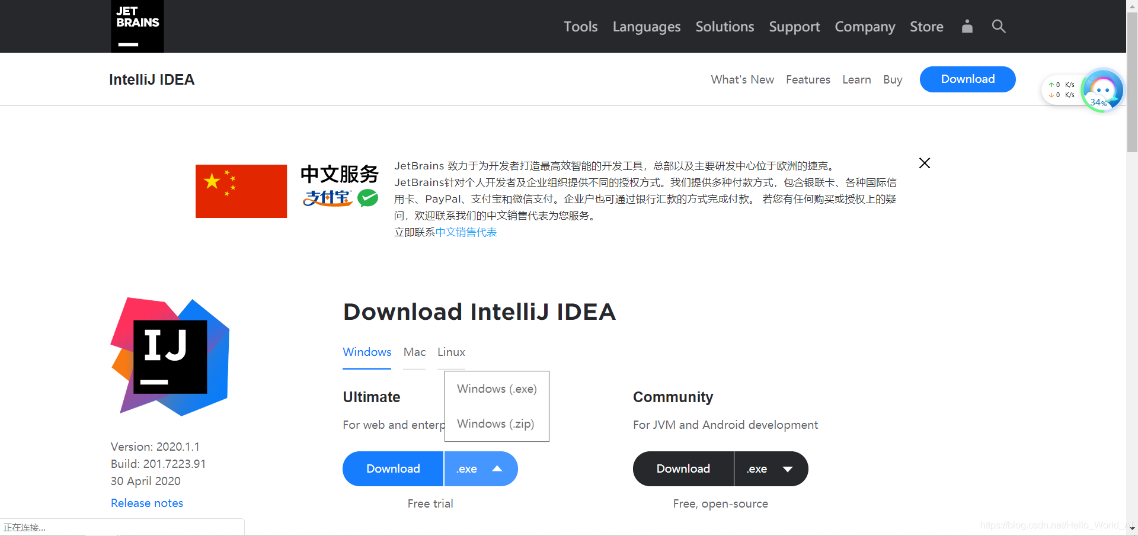The image size is (1138, 536).
Task: Close the Chinese service banner
Action: click(925, 163)
